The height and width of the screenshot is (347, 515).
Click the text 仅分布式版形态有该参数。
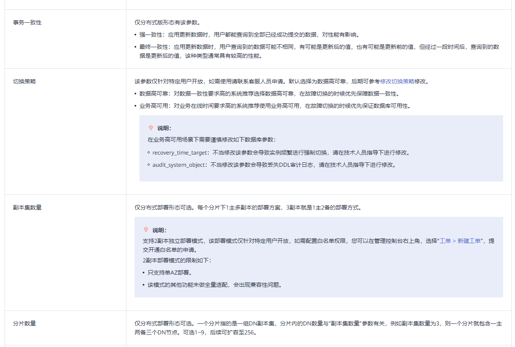coord(167,23)
